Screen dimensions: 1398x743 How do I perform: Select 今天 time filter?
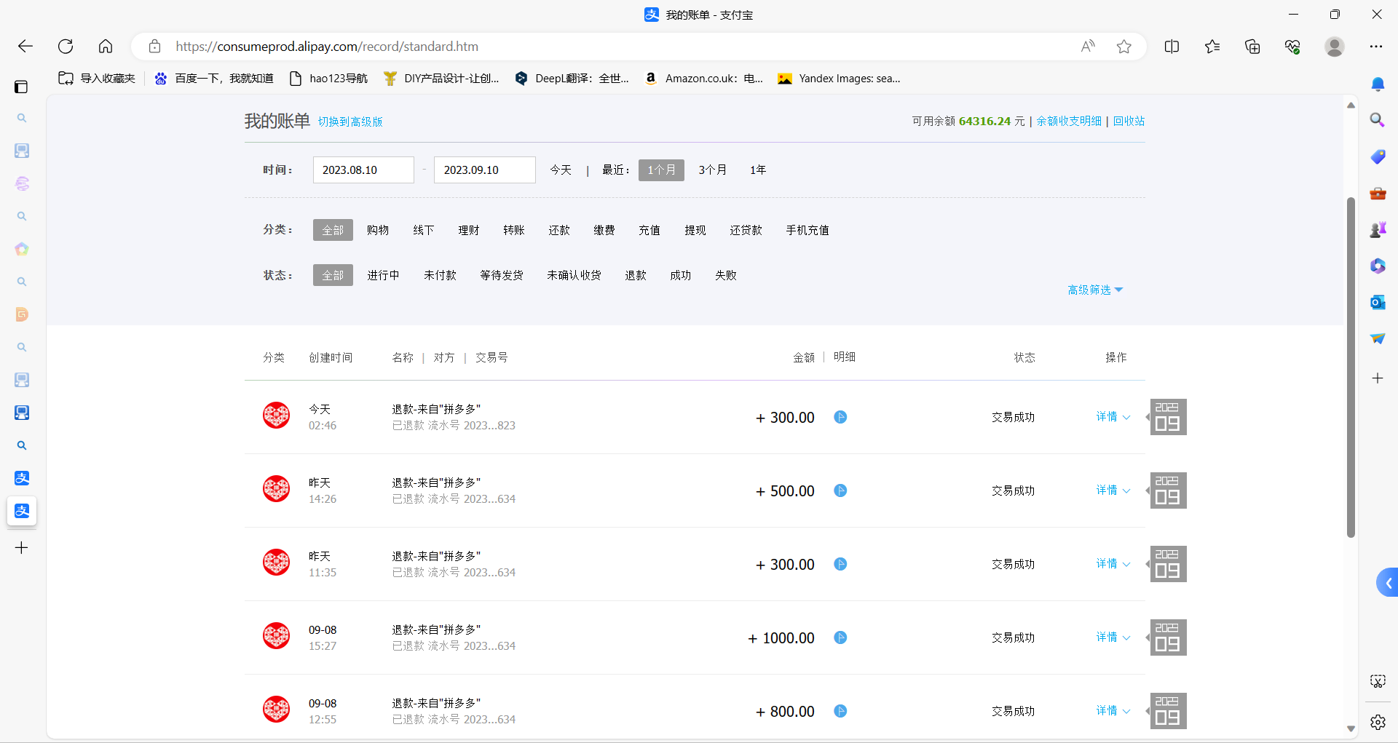pos(561,170)
